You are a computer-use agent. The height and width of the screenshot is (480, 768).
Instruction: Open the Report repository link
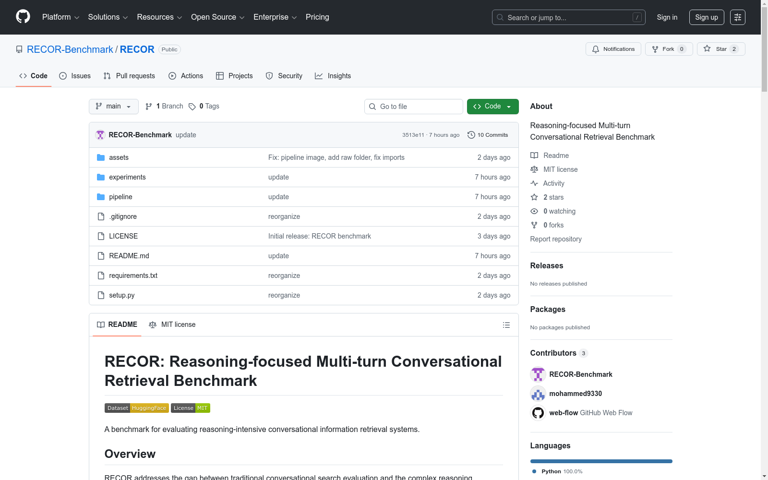coord(556,239)
